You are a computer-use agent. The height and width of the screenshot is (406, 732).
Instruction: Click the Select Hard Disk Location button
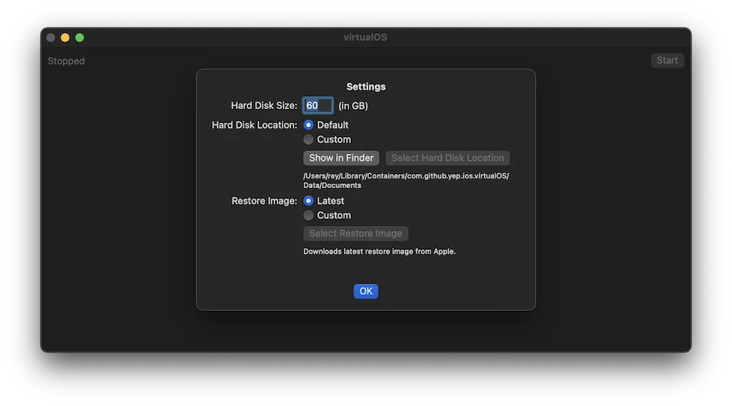(447, 158)
